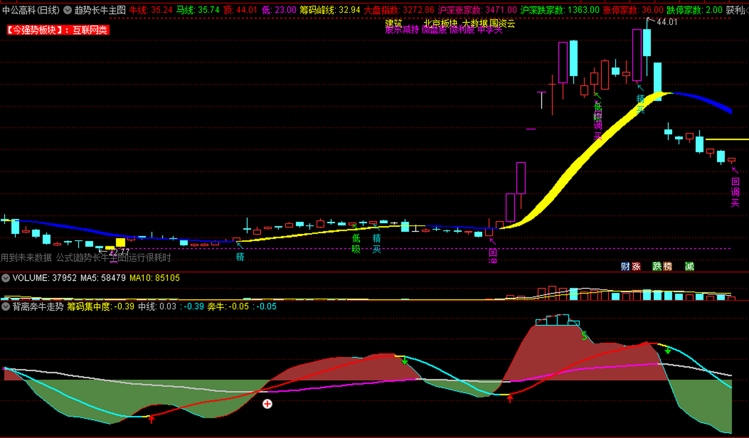This screenshot has width=749, height=438.
Task: Click the green 减 shareholder reduction icon
Action: [689, 266]
